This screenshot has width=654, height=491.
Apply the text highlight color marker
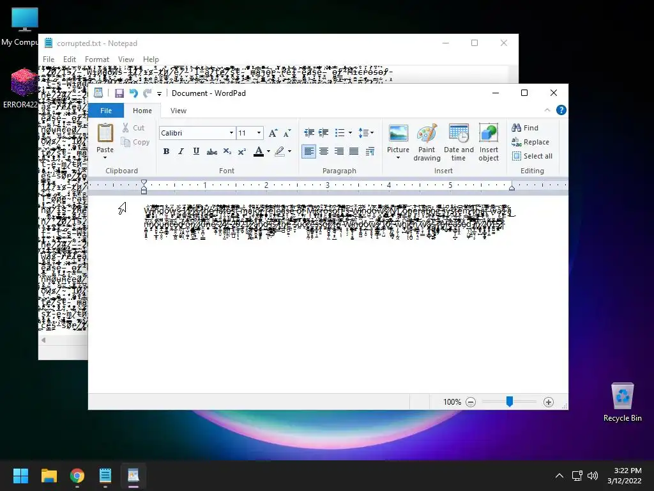280,151
